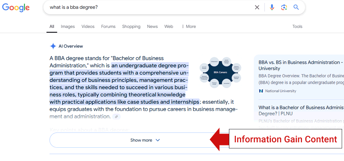Click into the search query field
This screenshot has width=344, height=161.
click(149, 7)
